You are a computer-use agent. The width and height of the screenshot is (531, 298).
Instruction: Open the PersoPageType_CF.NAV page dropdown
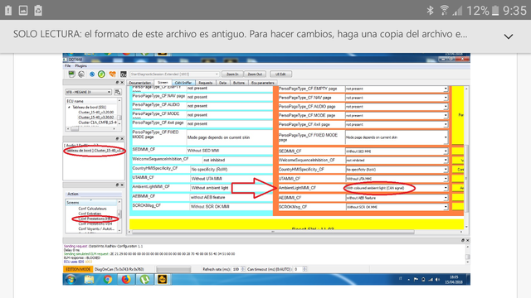[397, 98]
